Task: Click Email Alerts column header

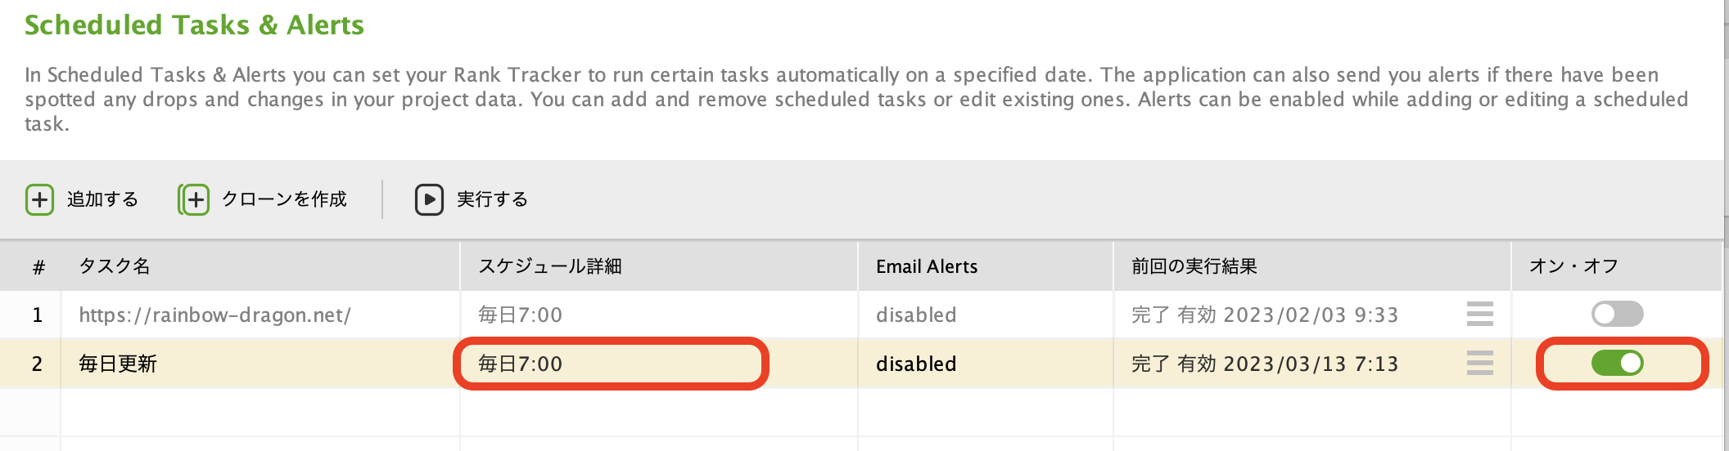Action: tap(927, 266)
